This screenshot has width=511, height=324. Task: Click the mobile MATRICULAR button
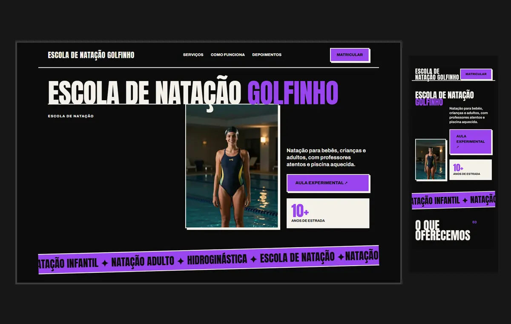[x=476, y=74]
